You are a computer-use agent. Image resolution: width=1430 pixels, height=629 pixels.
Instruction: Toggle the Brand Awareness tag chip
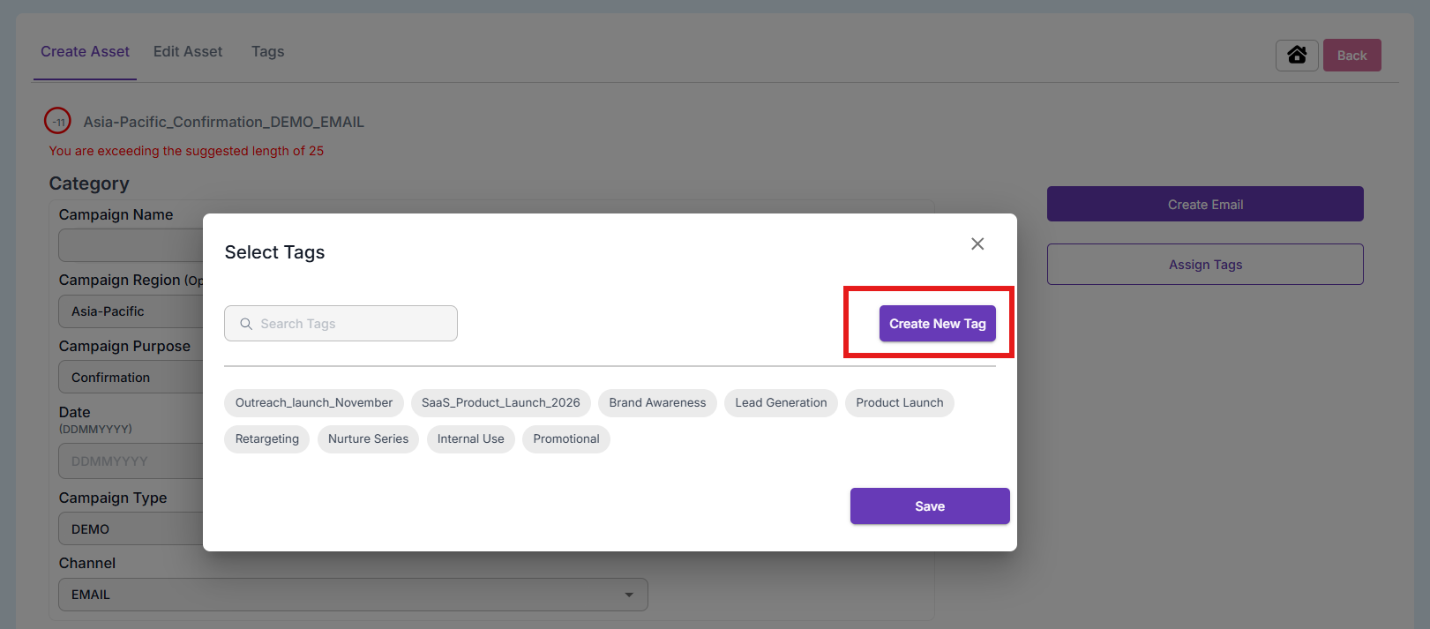(x=657, y=403)
